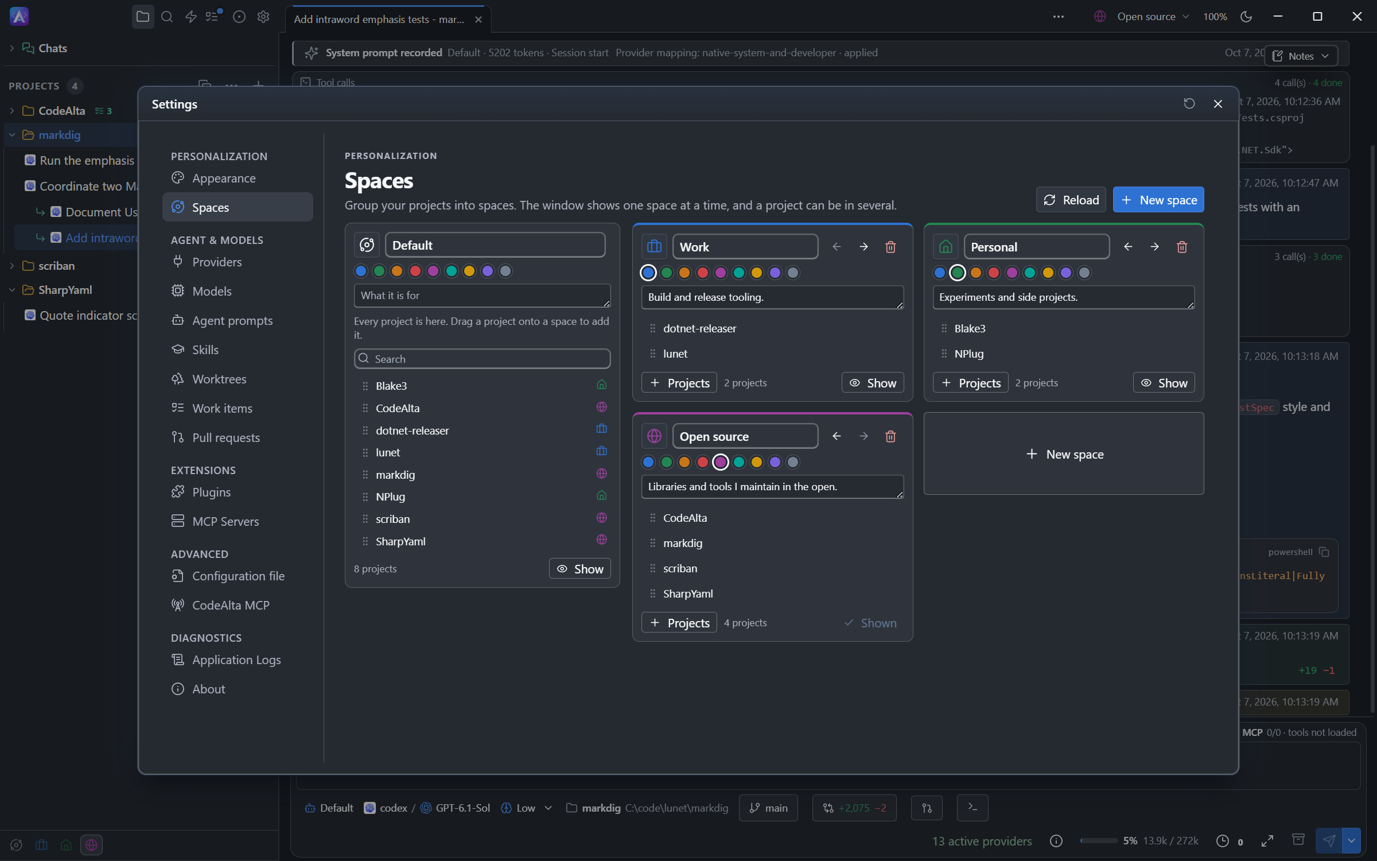Toggle the Shown state of Open source
1377x861 pixels.
[870, 623]
